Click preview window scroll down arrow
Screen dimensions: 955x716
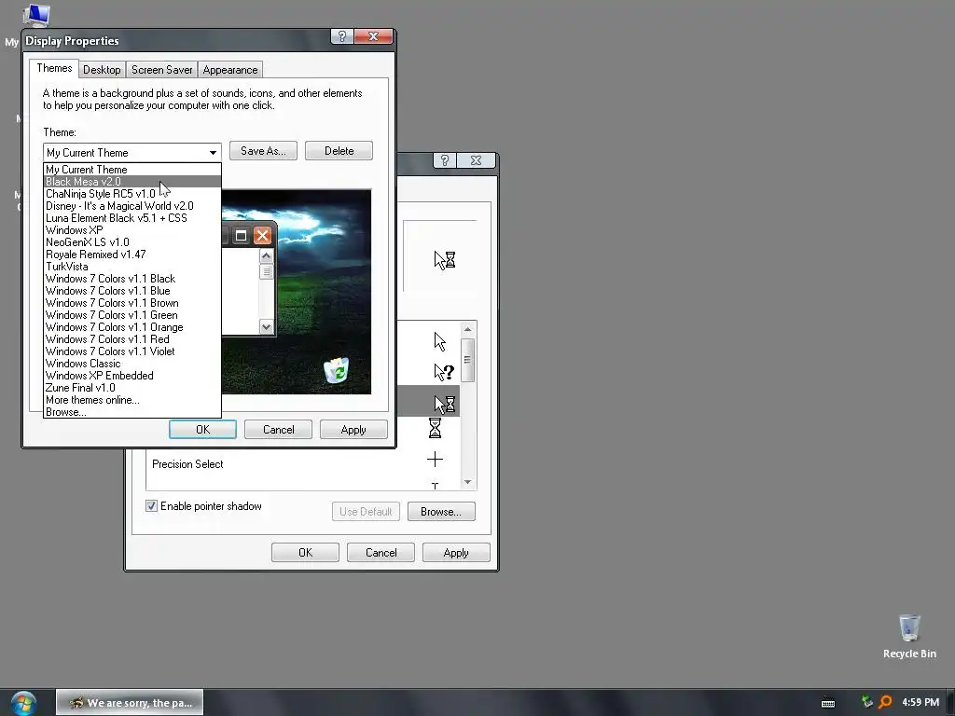(x=266, y=327)
